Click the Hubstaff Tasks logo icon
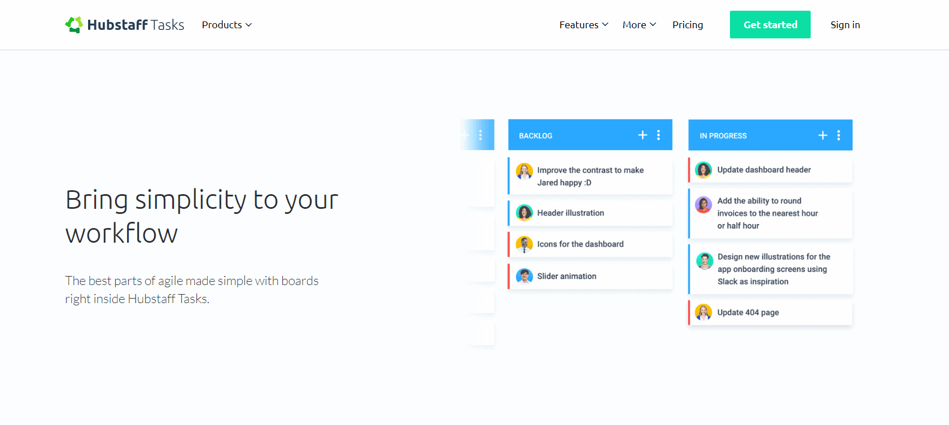 pos(74,25)
